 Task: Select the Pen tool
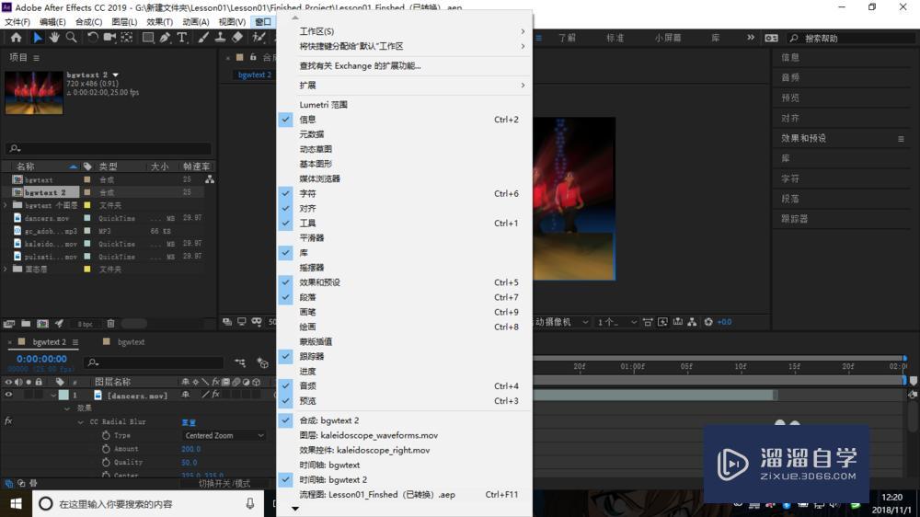pos(165,38)
